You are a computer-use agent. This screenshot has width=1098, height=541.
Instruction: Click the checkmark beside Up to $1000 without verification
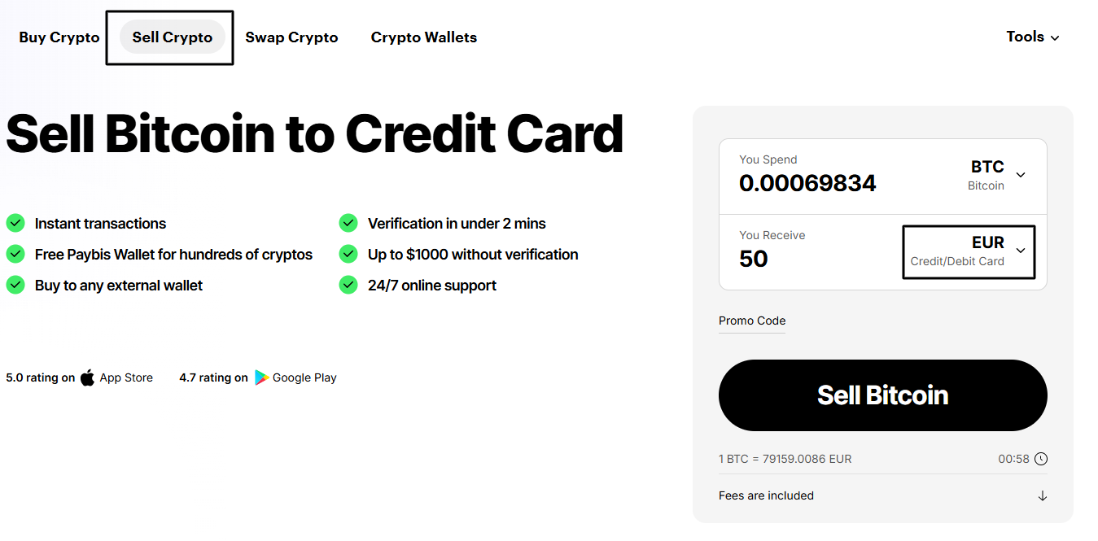click(x=348, y=254)
